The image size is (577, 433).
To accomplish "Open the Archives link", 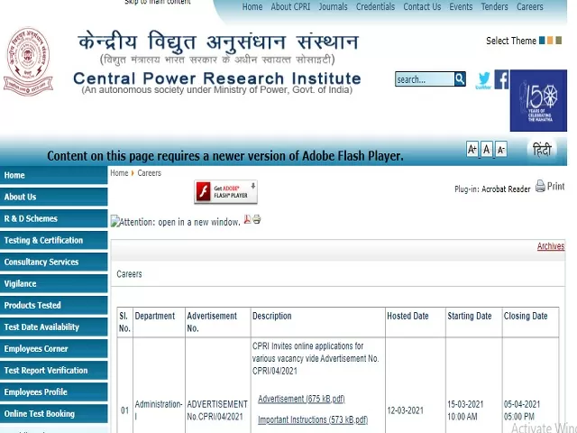I will [551, 246].
